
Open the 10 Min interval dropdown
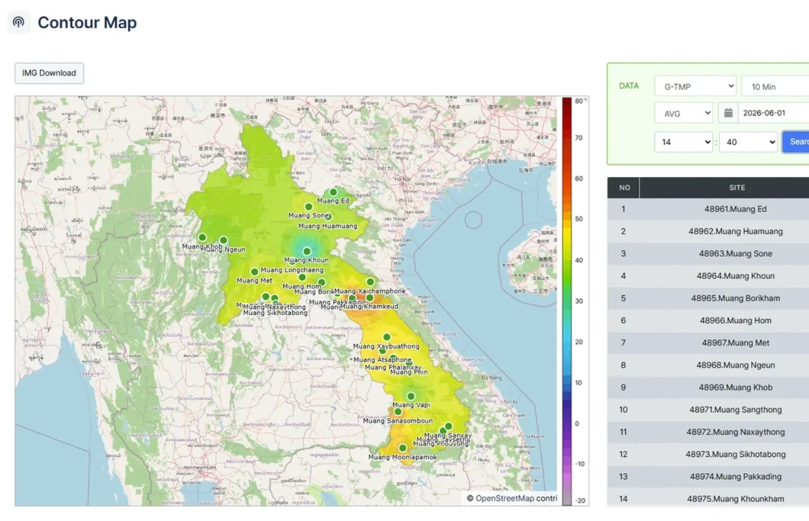point(775,87)
